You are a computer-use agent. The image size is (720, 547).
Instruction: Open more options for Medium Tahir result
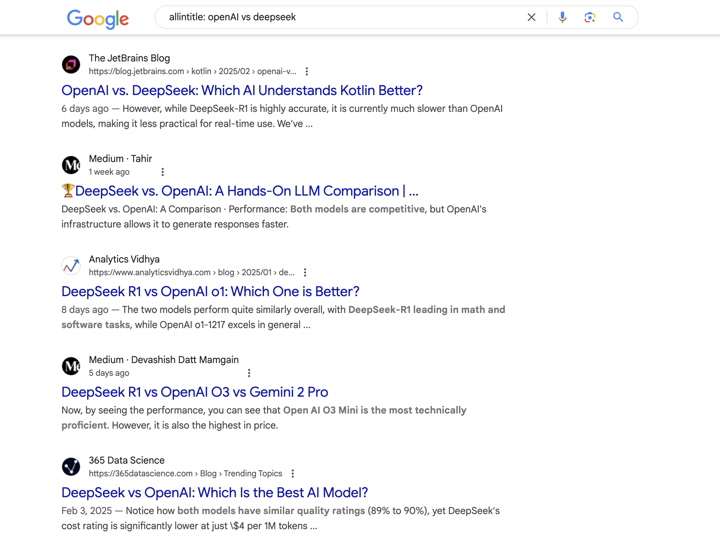(163, 172)
